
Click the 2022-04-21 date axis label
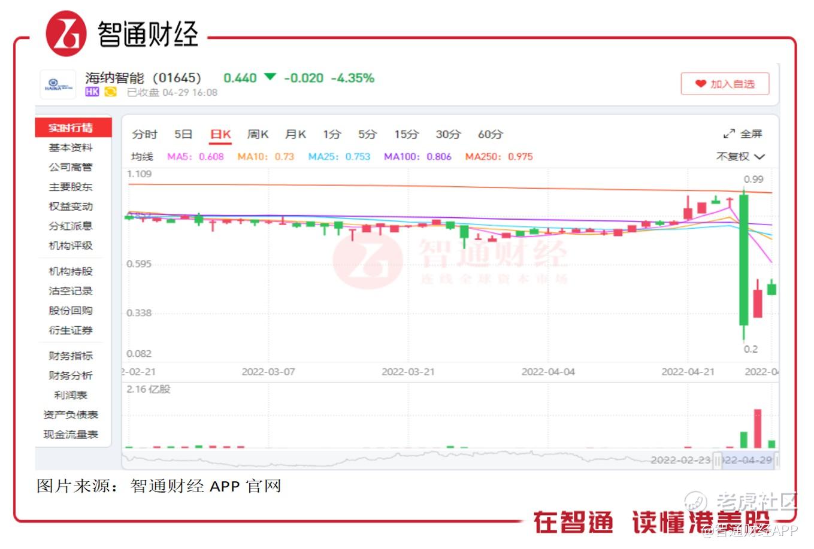pyautogui.click(x=688, y=372)
